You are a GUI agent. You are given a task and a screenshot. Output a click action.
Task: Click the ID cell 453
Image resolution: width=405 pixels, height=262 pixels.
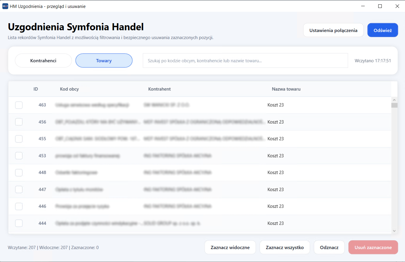42,156
